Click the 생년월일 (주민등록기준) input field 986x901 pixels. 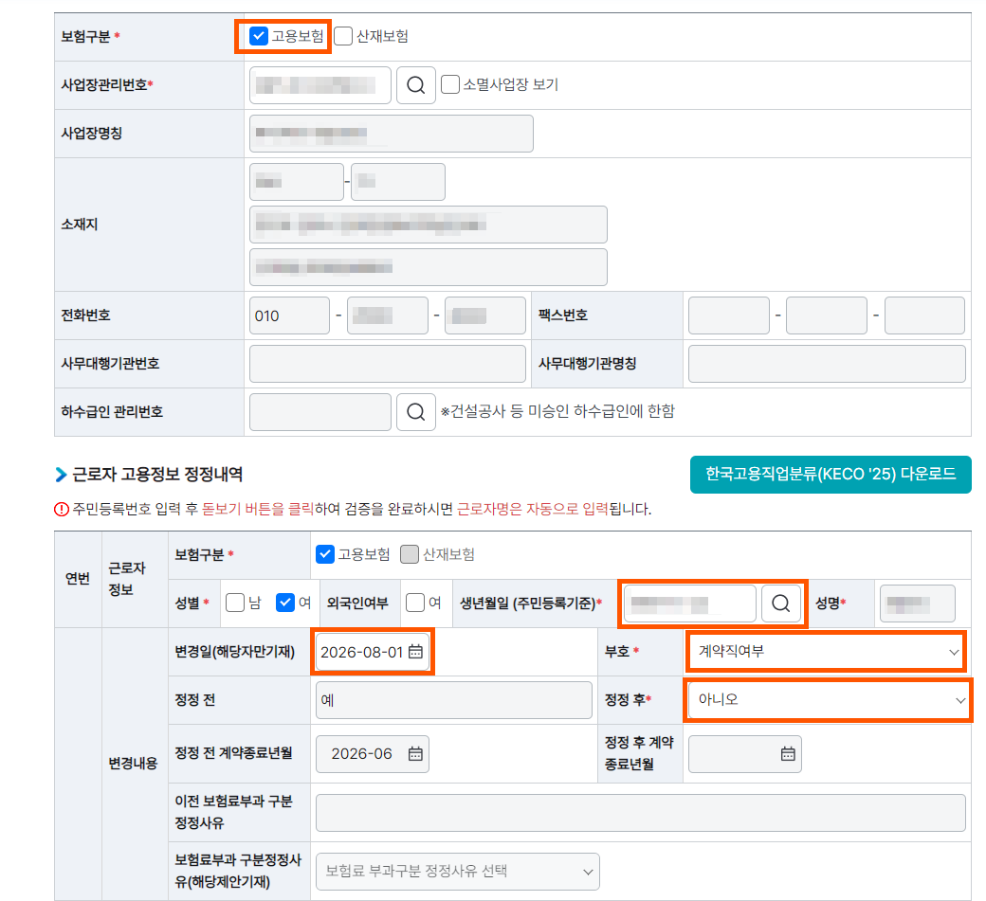tap(690, 604)
